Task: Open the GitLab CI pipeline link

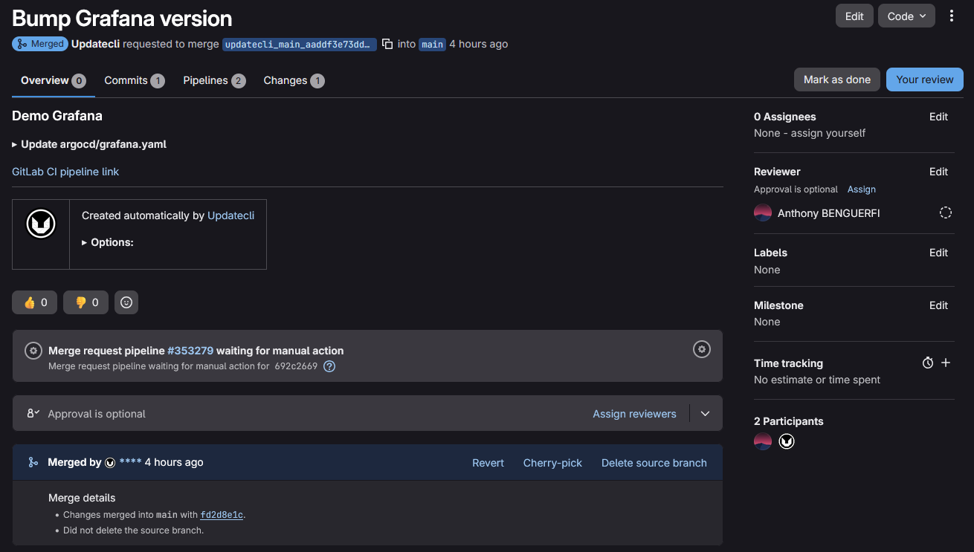Action: tap(65, 172)
